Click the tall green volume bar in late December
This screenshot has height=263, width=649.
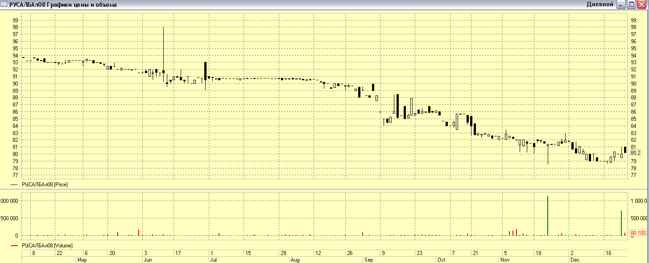click(x=621, y=223)
